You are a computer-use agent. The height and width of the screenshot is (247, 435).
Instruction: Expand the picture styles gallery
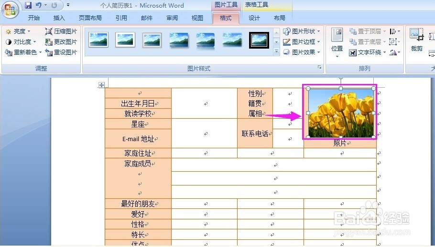pyautogui.click(x=276, y=51)
